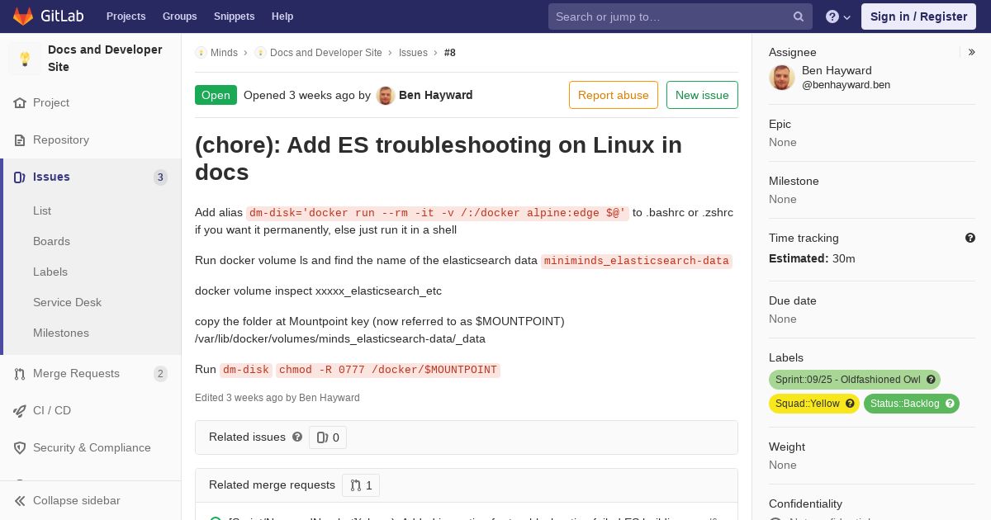This screenshot has height=520, width=991.
Task: Click the Related issues help icon
Action: point(297,437)
